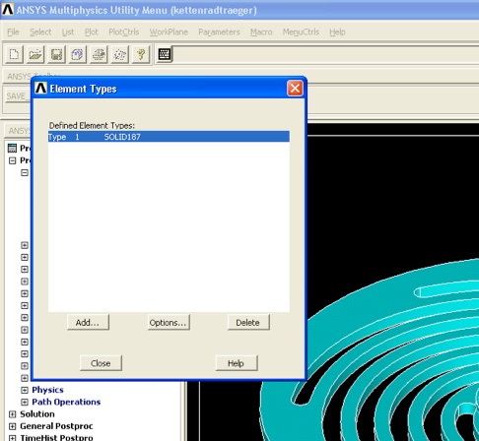The width and height of the screenshot is (479, 441).
Task: Click the ANSYS logo in the Element Types title bar
Action: (x=40, y=88)
